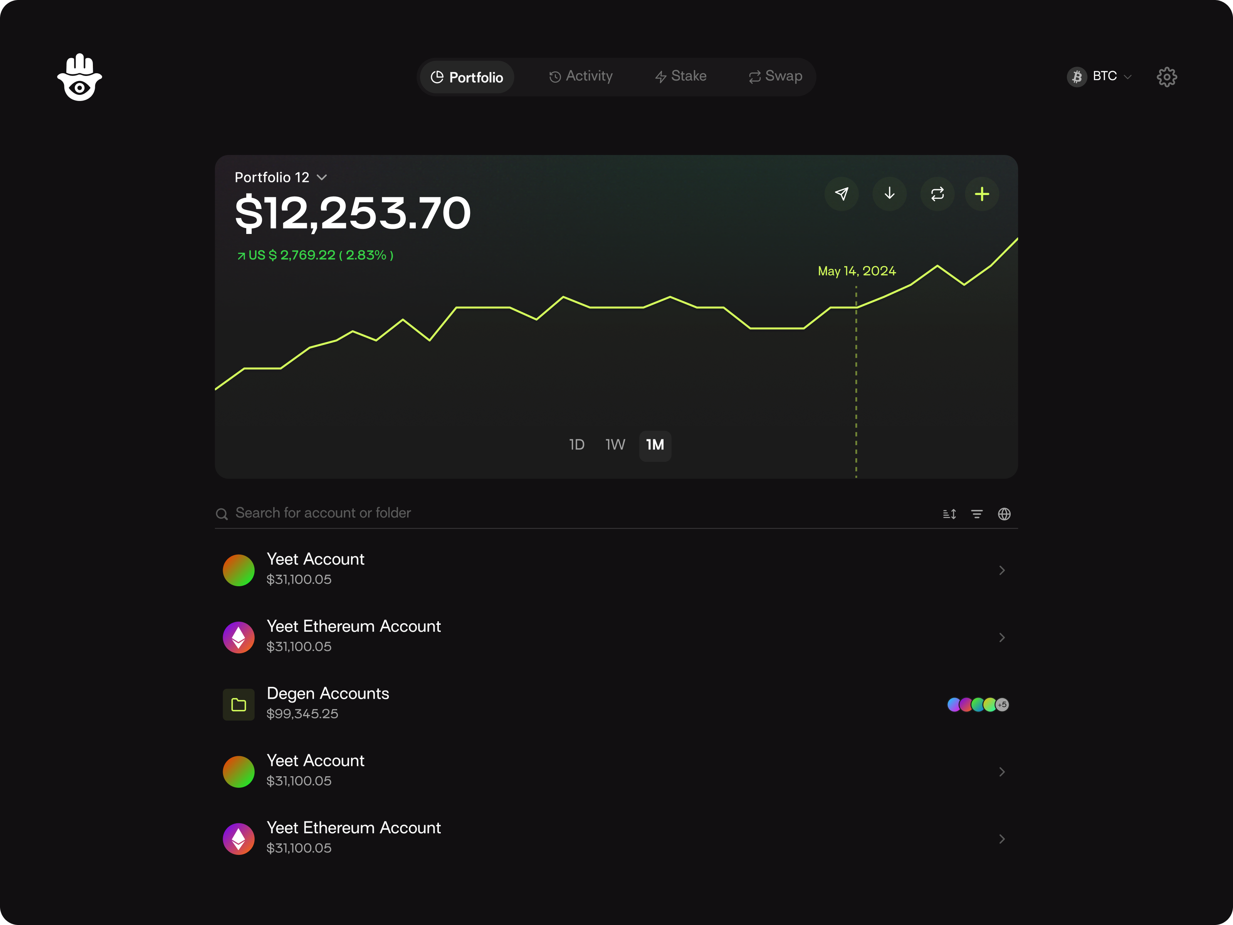Select the 1M chart range
Viewport: 1233px width, 925px height.
click(655, 445)
